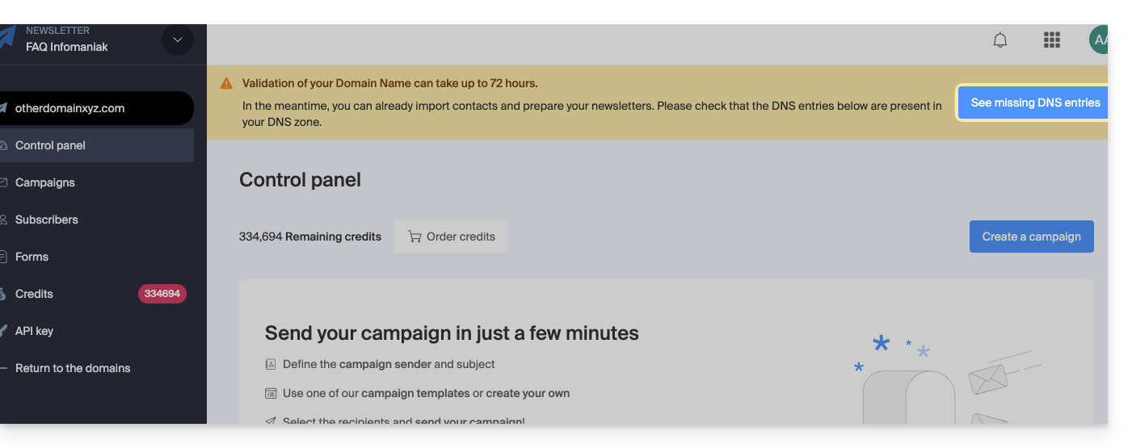1132x448 pixels.
Task: Expand the FAQ Infomaniak chevron dropdown
Action: click(x=177, y=40)
